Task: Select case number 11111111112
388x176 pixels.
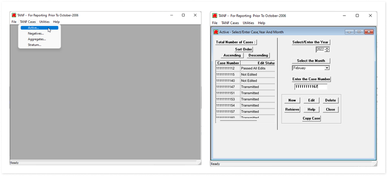Action: 228,68
